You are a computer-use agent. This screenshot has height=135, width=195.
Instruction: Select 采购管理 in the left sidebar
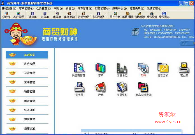27,82
